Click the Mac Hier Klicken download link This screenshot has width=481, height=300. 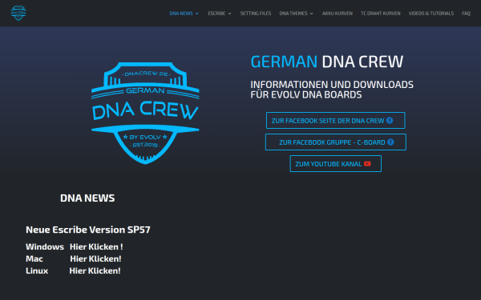[95, 258]
